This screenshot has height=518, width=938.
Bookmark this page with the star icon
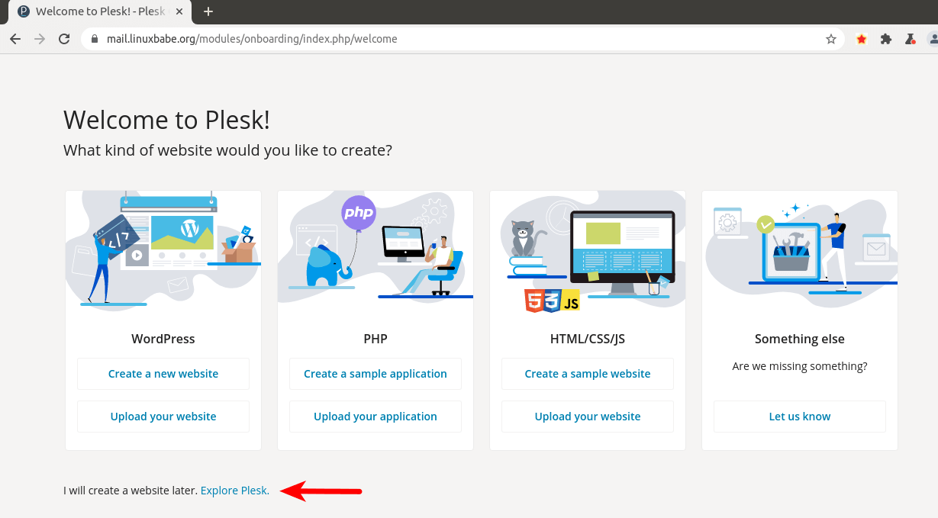click(831, 39)
